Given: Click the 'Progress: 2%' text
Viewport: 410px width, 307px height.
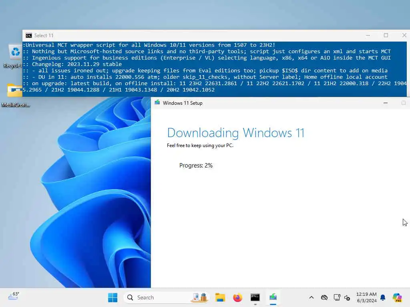Looking at the screenshot, I should [196, 165].
